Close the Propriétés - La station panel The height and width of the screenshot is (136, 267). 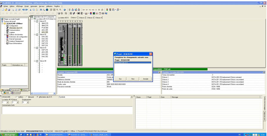tap(264, 72)
